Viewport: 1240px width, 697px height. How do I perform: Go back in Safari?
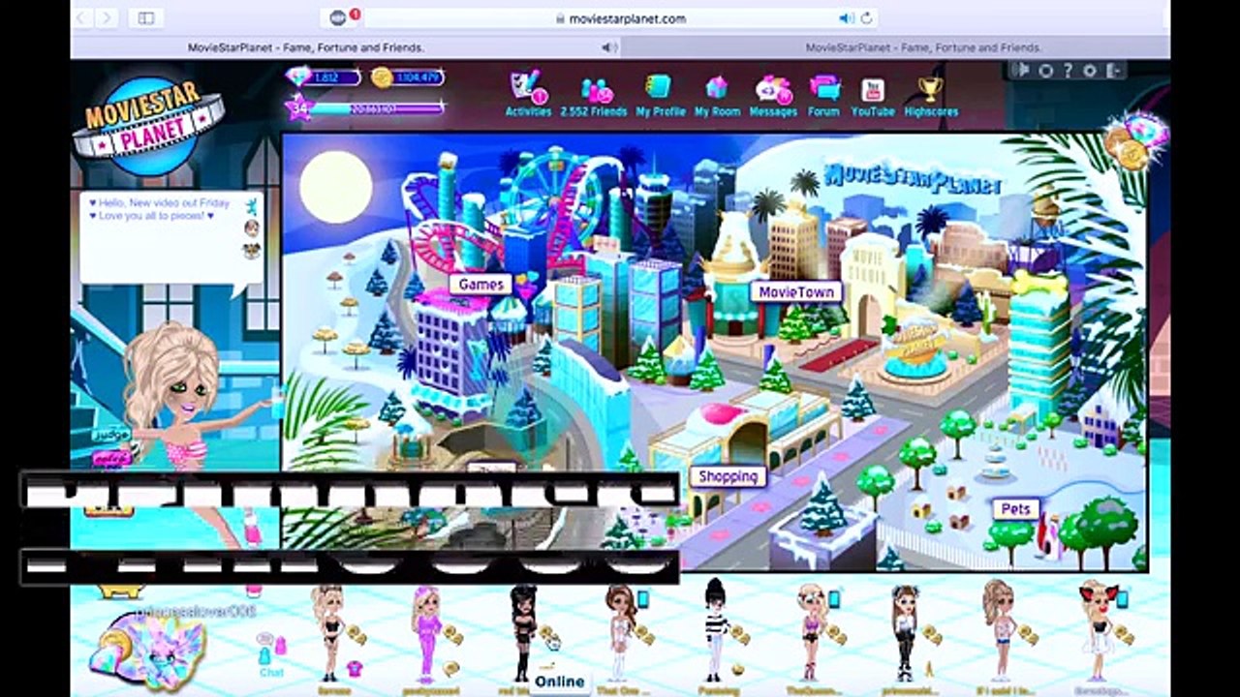pyautogui.click(x=82, y=17)
